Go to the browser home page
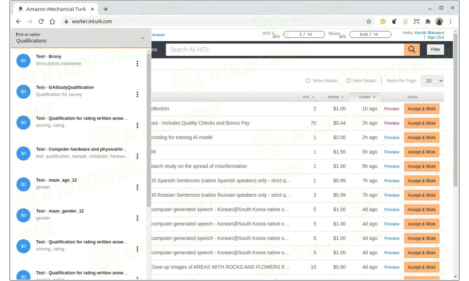469x281 pixels. point(53,22)
